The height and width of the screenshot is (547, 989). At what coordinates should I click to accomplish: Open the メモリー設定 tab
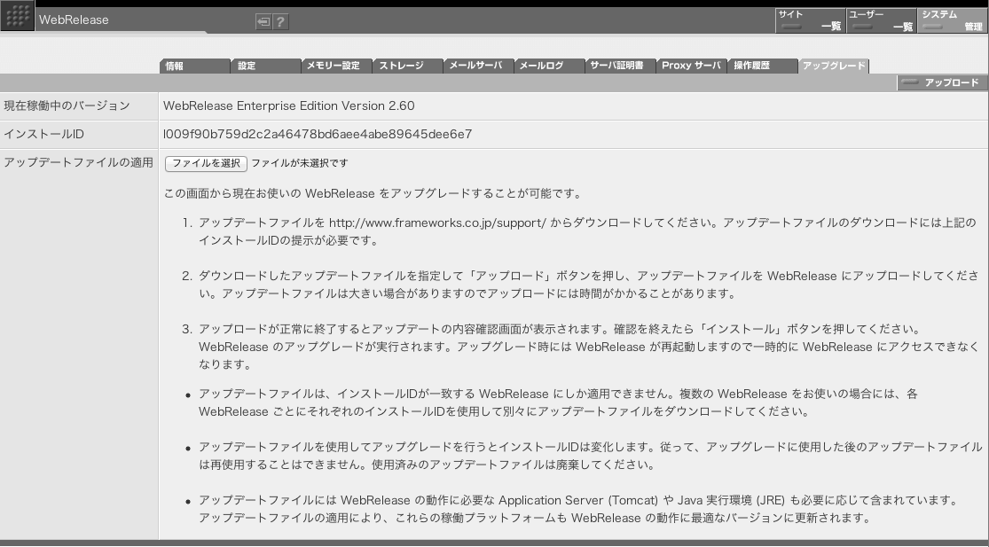tap(337, 66)
